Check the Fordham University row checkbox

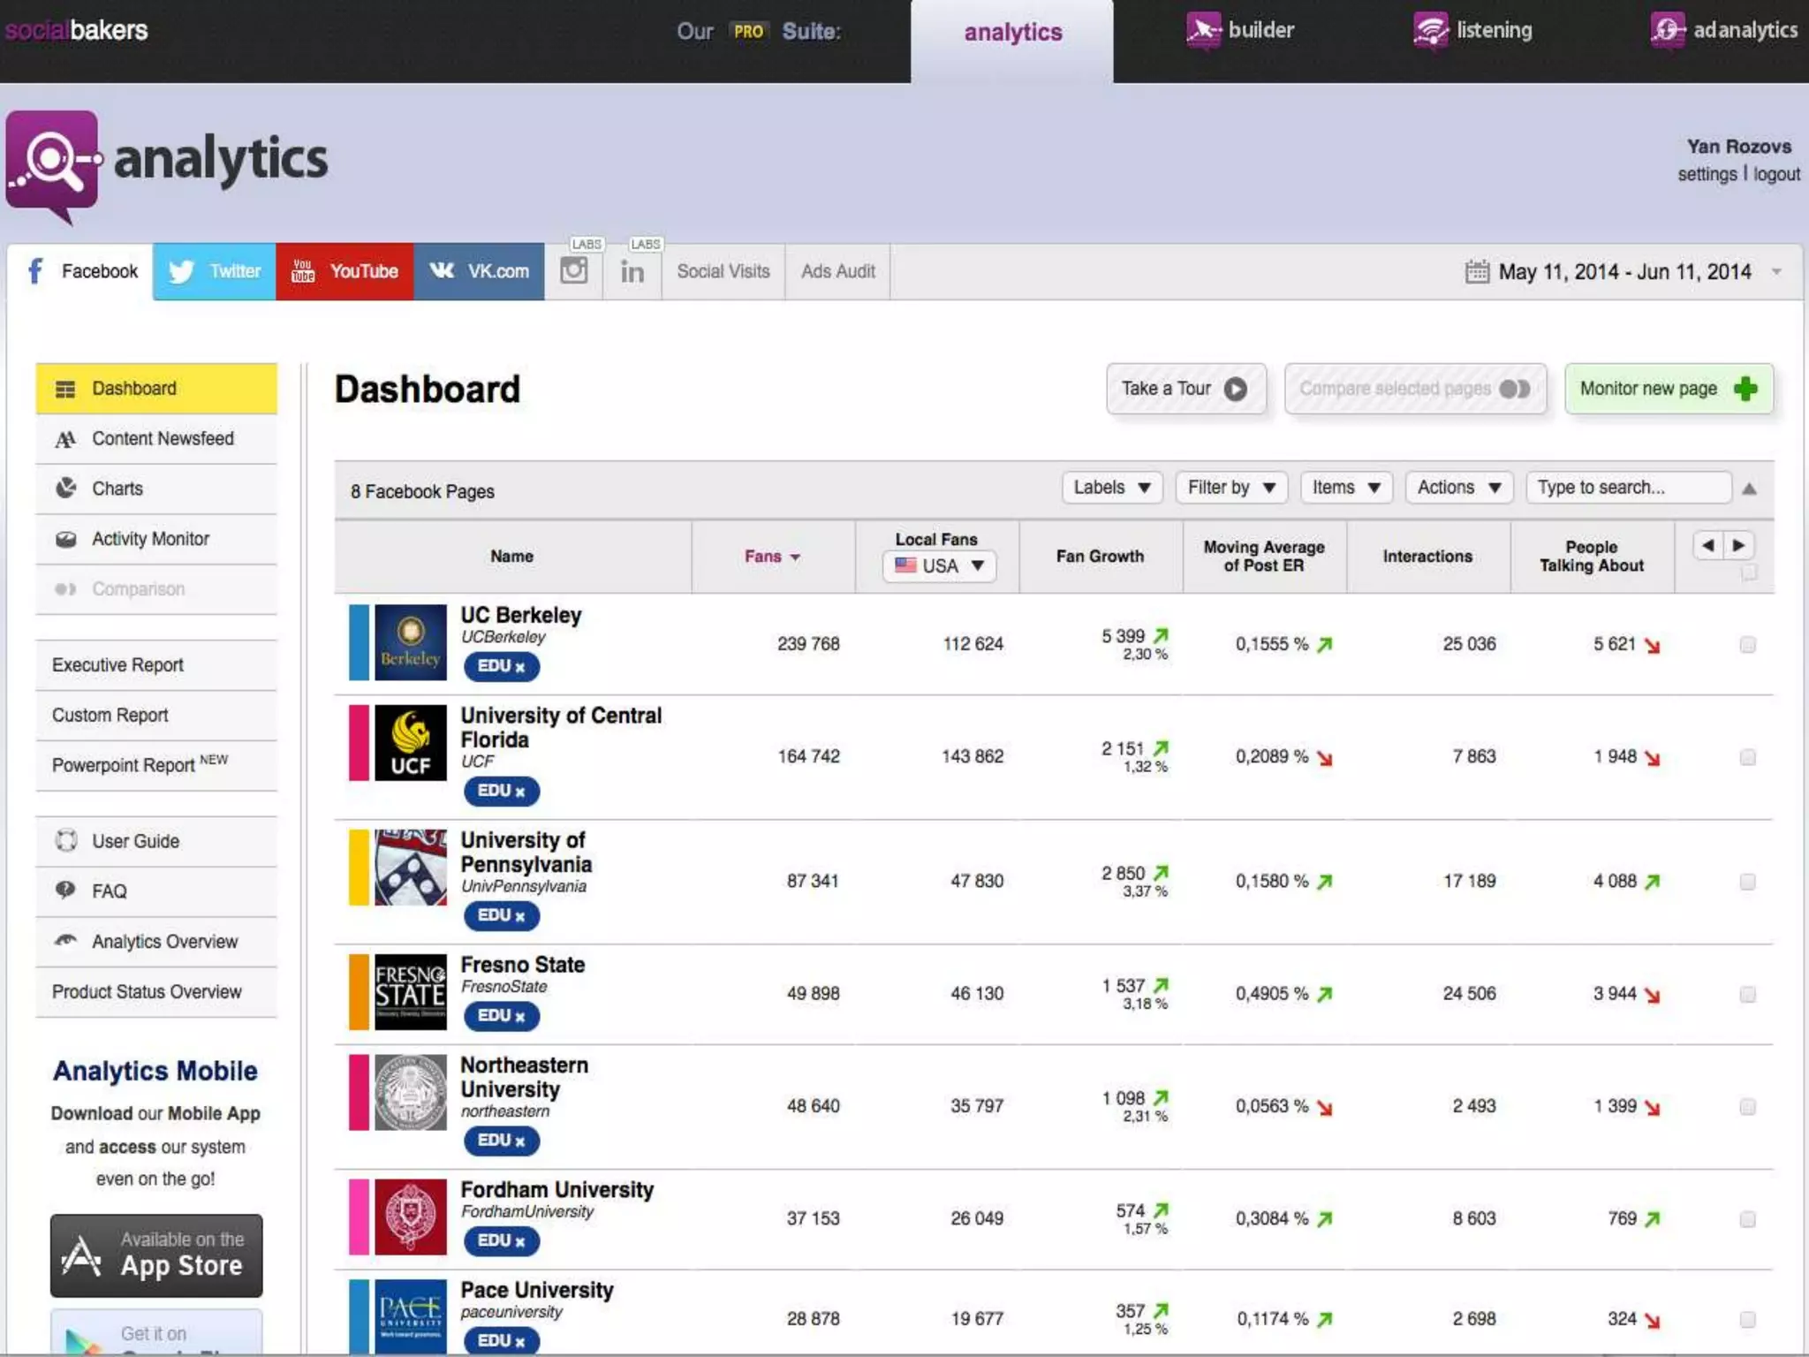click(1747, 1219)
